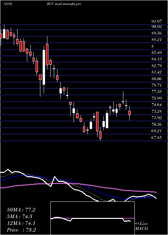Select the 75.99 price level label
The height and width of the screenshot is (235, 168).
pos(157,98)
